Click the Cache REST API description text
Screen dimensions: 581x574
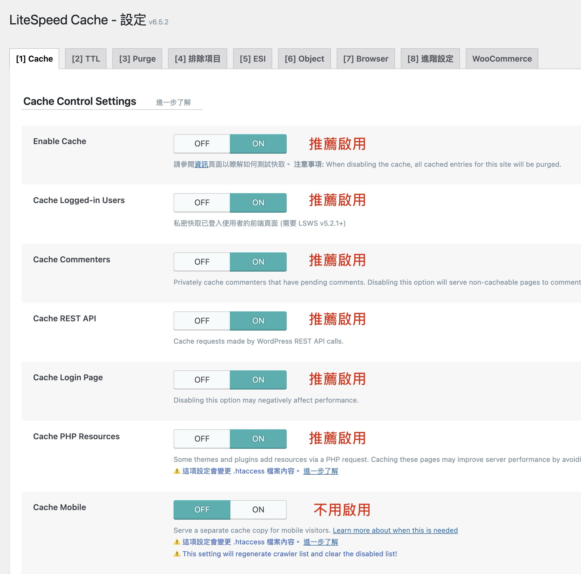click(258, 341)
